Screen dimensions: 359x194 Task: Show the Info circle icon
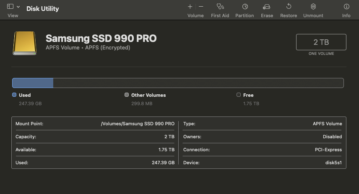(x=346, y=7)
